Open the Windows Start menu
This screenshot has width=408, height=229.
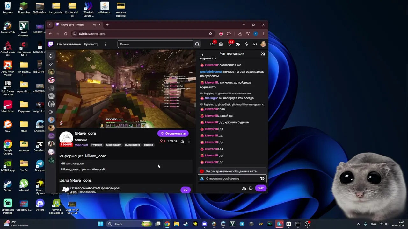pos(101,224)
